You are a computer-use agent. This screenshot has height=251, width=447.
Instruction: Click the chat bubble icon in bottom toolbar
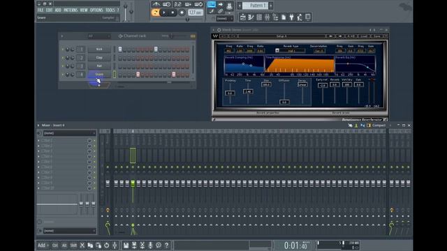pos(159,245)
